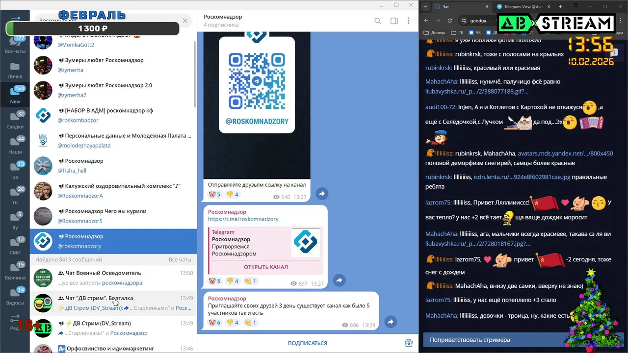Open the @MonikaGott2 search result

click(113, 41)
